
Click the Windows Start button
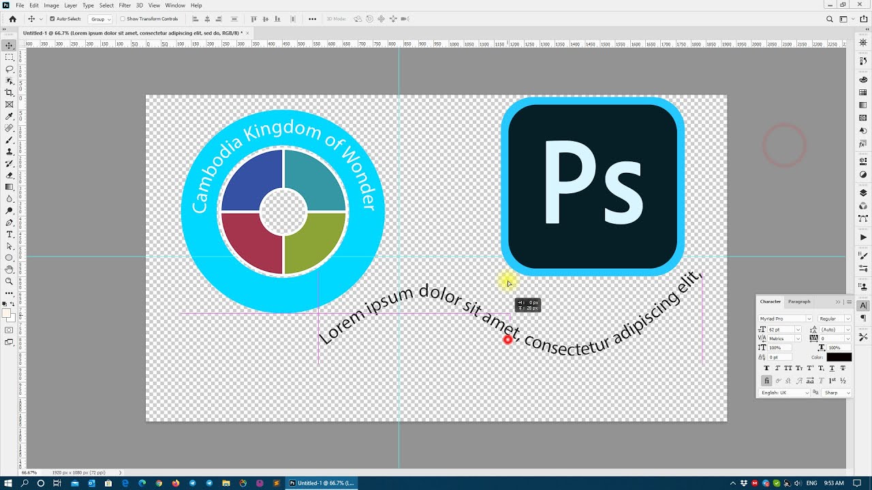coord(8,483)
